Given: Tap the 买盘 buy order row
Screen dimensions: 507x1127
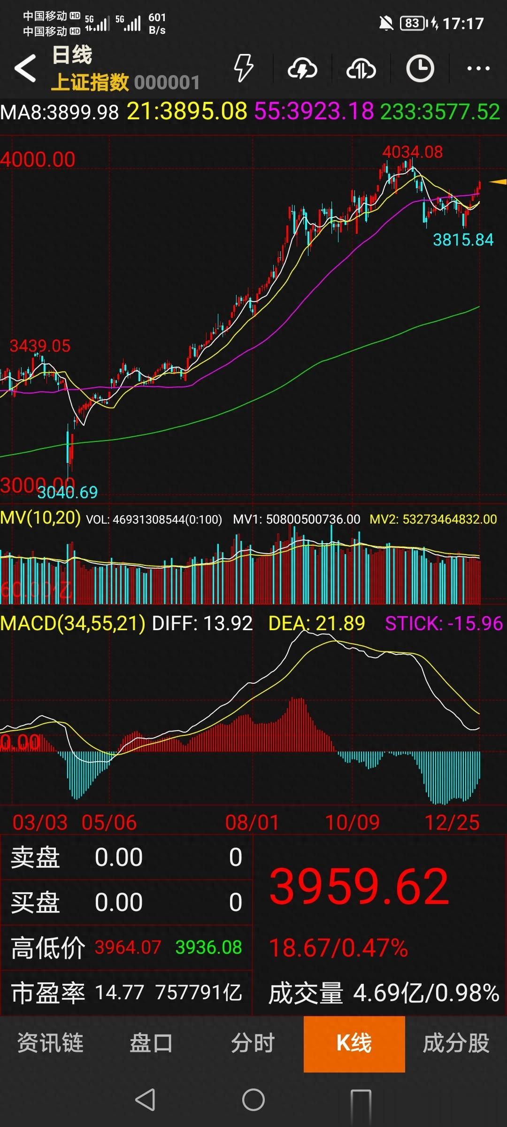Looking at the screenshot, I should [x=126, y=903].
